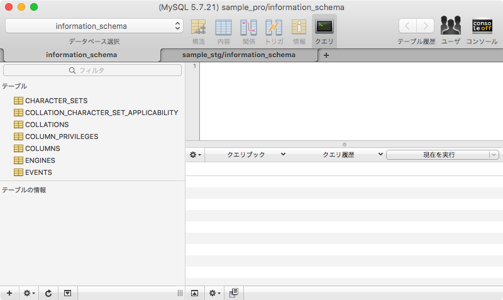Click the CHARACTER_SETS table icon
The height and width of the screenshot is (300, 503).
coord(18,101)
